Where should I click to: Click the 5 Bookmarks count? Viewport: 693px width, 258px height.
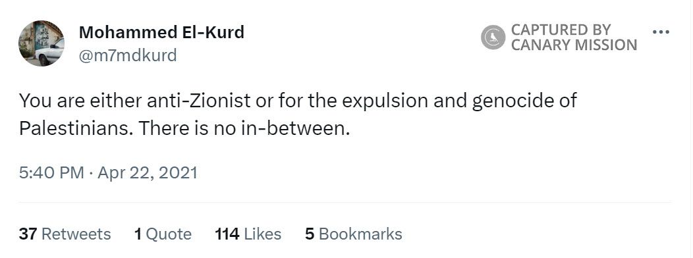point(354,234)
